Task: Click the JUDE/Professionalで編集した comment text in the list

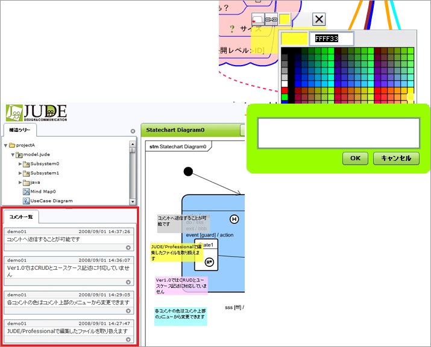Action: (68, 331)
